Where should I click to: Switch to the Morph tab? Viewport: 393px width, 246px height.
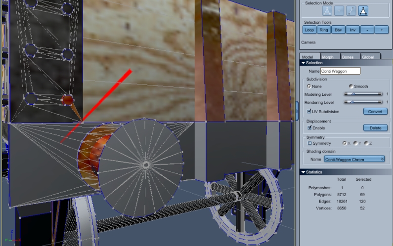pos(330,56)
